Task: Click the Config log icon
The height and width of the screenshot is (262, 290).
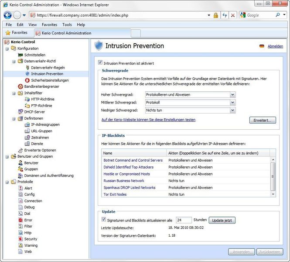Action: [20, 194]
